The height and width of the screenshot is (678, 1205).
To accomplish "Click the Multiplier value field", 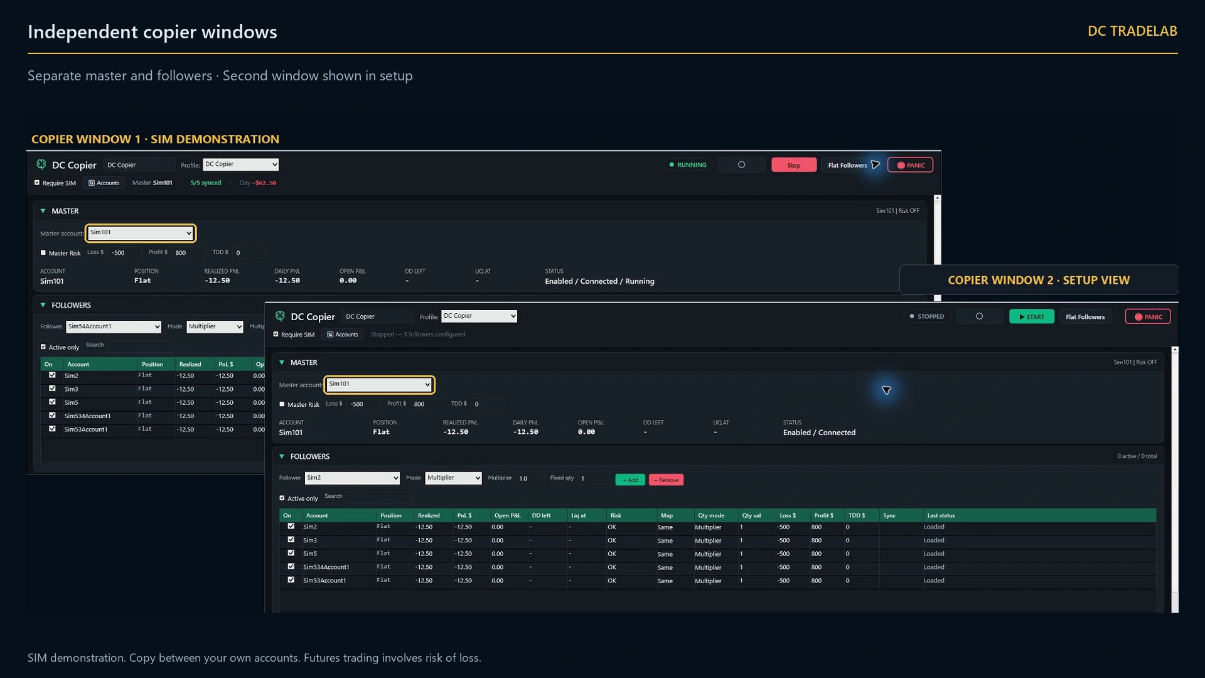I will (530, 478).
